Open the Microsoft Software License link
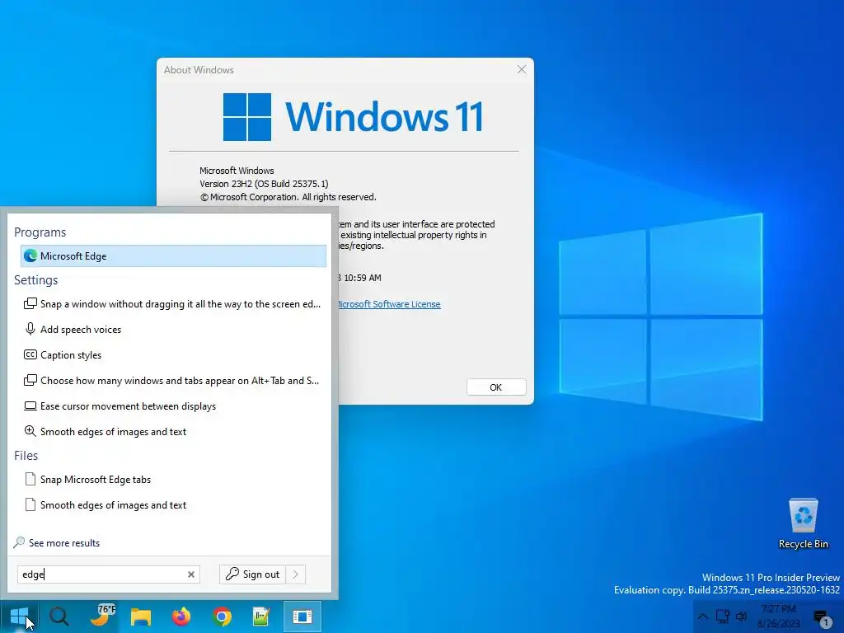This screenshot has height=633, width=844. (x=389, y=304)
